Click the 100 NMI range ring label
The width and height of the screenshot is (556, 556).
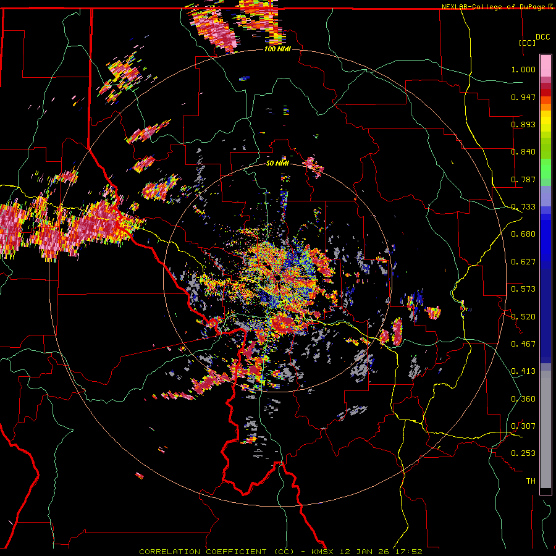point(277,49)
